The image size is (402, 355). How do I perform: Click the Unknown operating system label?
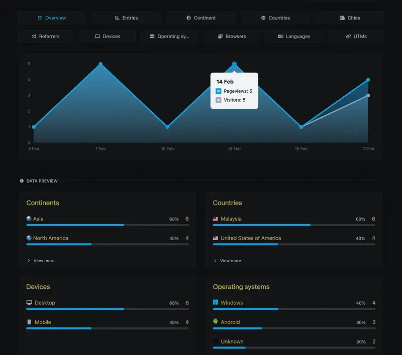232,341
